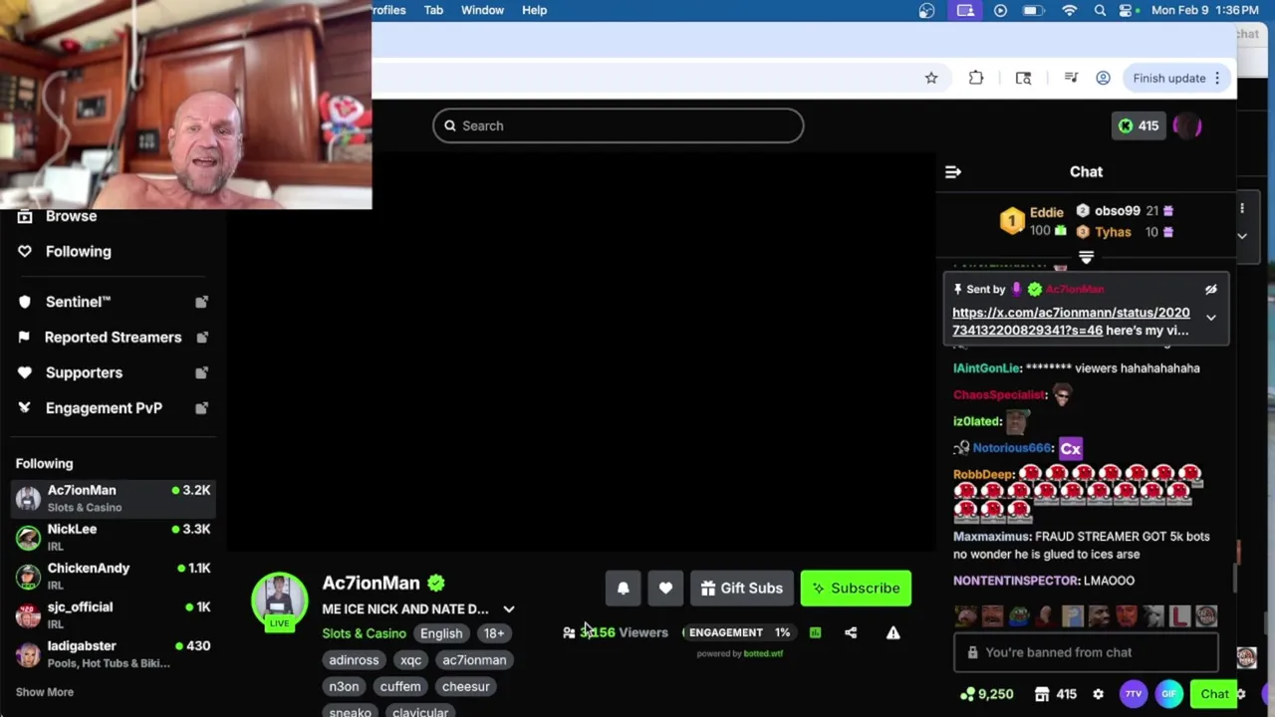
Task: Share the stream via share icon
Action: [x=851, y=632]
